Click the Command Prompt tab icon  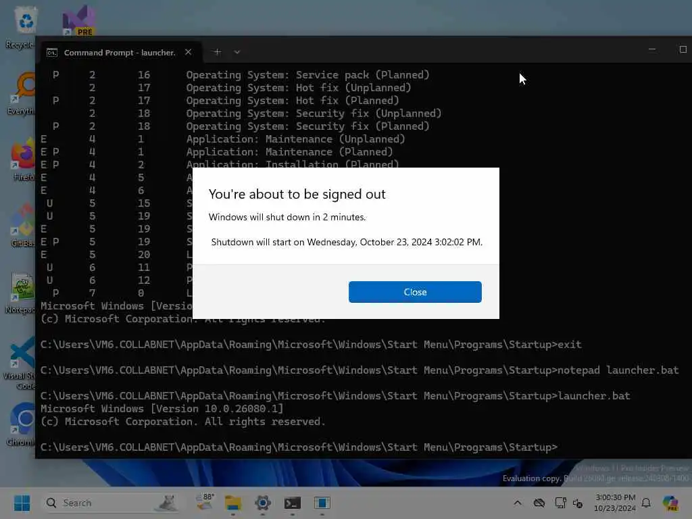pyautogui.click(x=51, y=53)
